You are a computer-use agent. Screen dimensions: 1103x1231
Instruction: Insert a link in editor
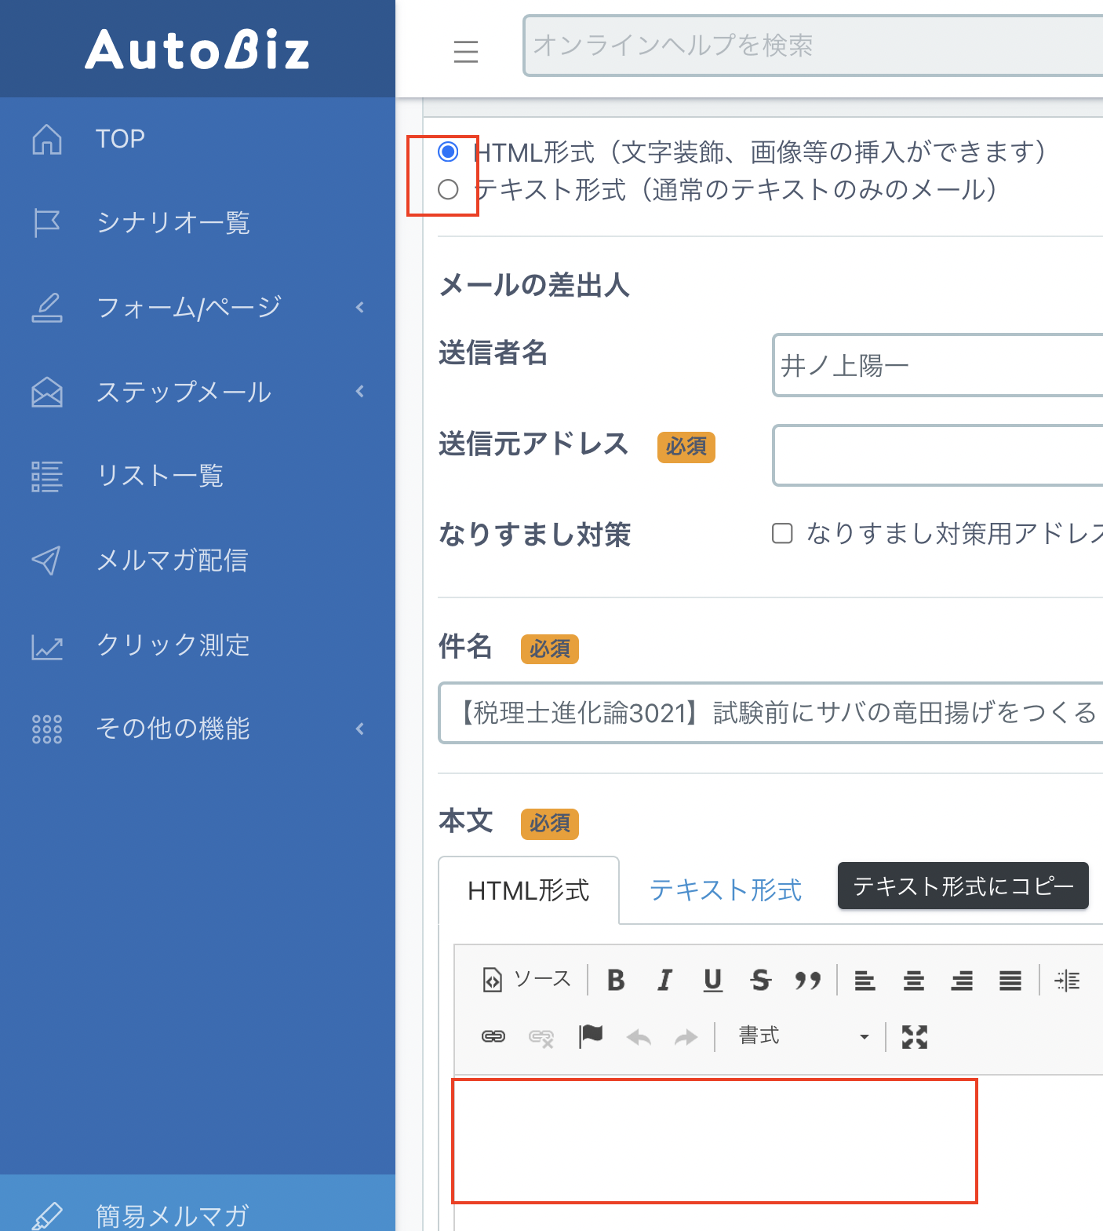click(x=493, y=1037)
